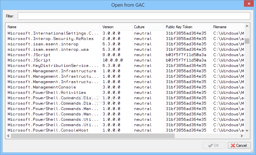The height and width of the screenshot is (155, 256).
Task: Click public key token of Microsoft.PowerShell.Activities
Action: tap(186, 93)
